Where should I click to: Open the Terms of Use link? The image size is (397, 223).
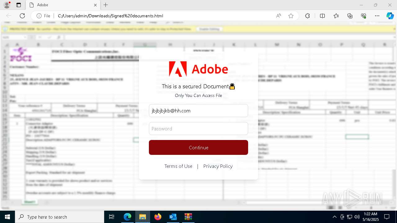(x=178, y=166)
